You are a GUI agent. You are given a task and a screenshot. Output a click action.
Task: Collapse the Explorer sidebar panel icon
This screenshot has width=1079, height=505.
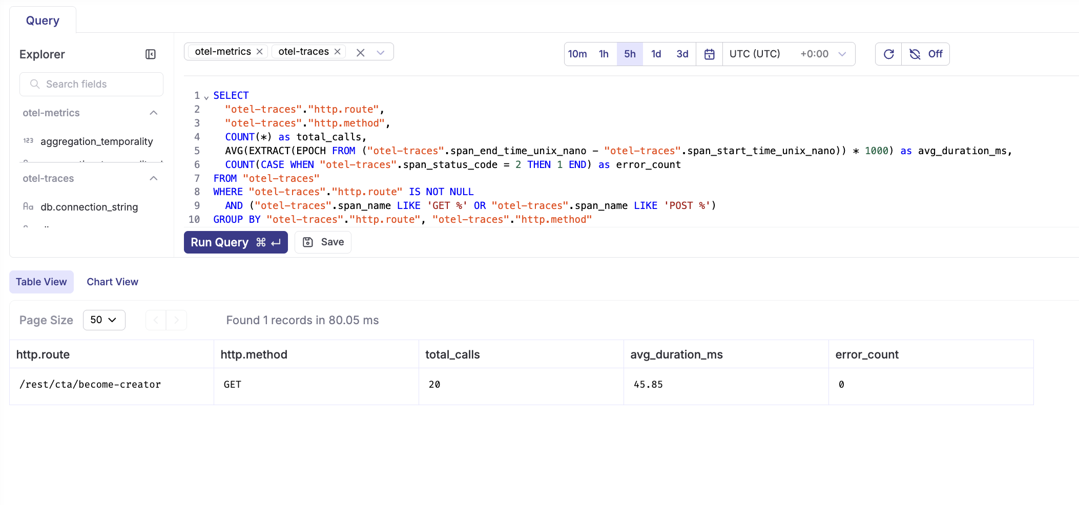coord(151,54)
